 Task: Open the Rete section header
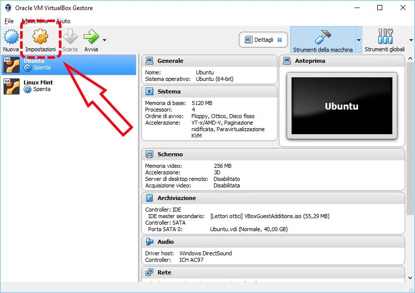point(273,272)
